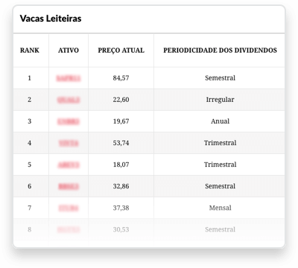This screenshot has width=298, height=268.
Task: Open the faded ticker link in rank 8
Action: point(69,229)
